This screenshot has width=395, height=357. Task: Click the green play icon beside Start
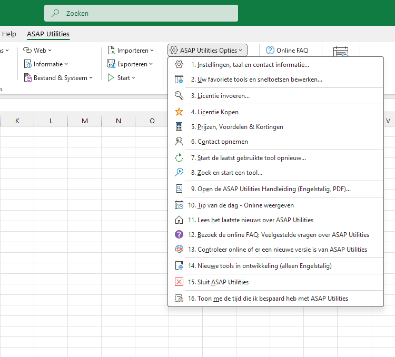[111, 77]
